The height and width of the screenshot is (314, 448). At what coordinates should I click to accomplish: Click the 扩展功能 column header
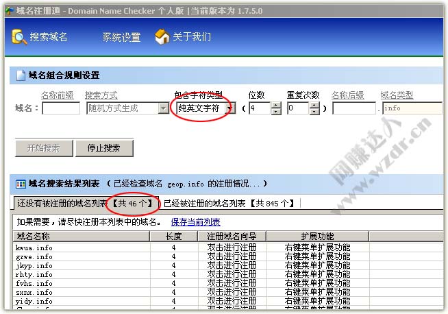point(317,237)
